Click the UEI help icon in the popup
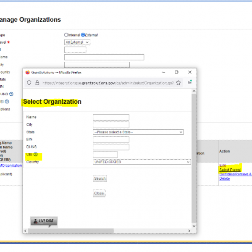252x252 pixels. [x=36, y=155]
